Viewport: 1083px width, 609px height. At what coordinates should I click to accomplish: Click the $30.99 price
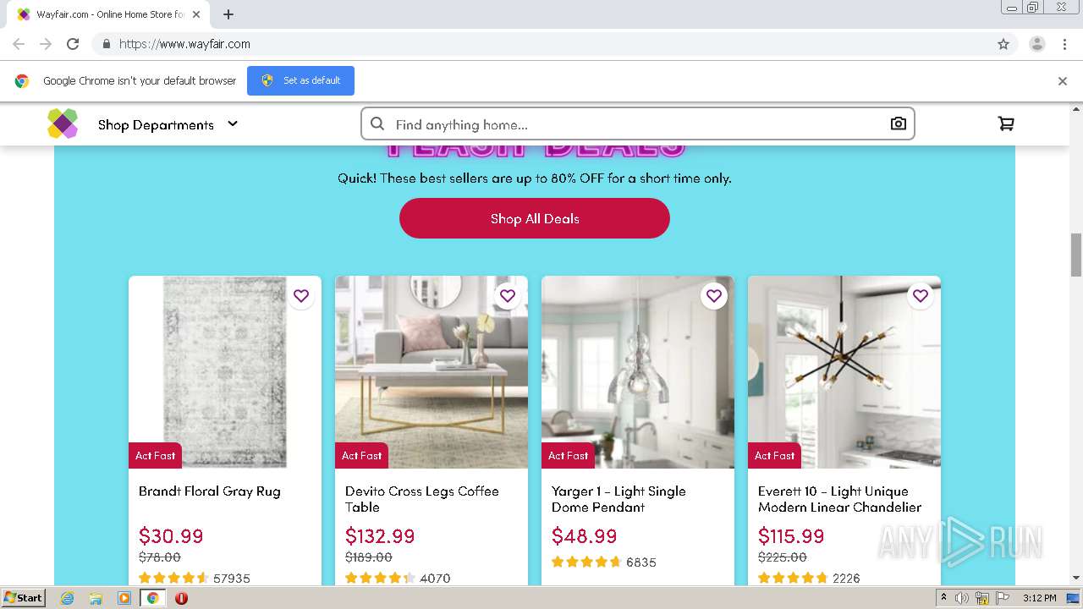click(x=171, y=536)
